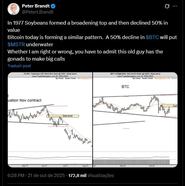Image resolution: width=185 pixels, height=186 pixels.
Task: Click Traduzir post to translate
Action: [19, 66]
